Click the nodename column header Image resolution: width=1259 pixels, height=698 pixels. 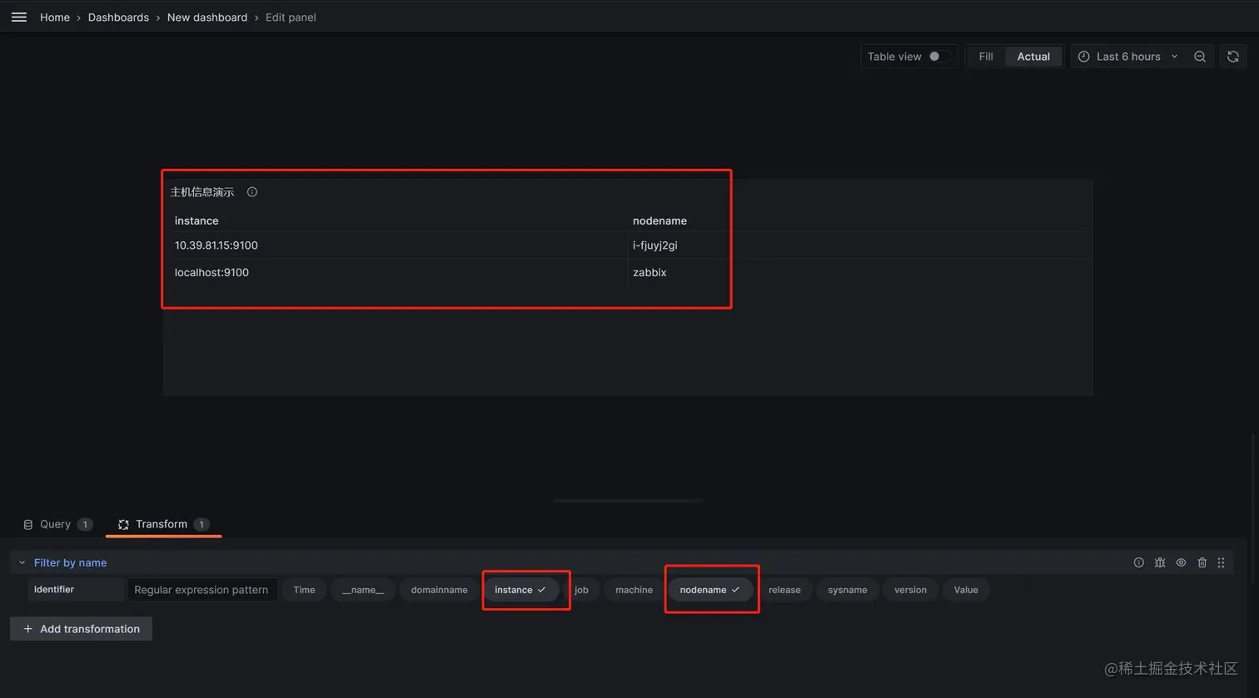[x=659, y=220]
